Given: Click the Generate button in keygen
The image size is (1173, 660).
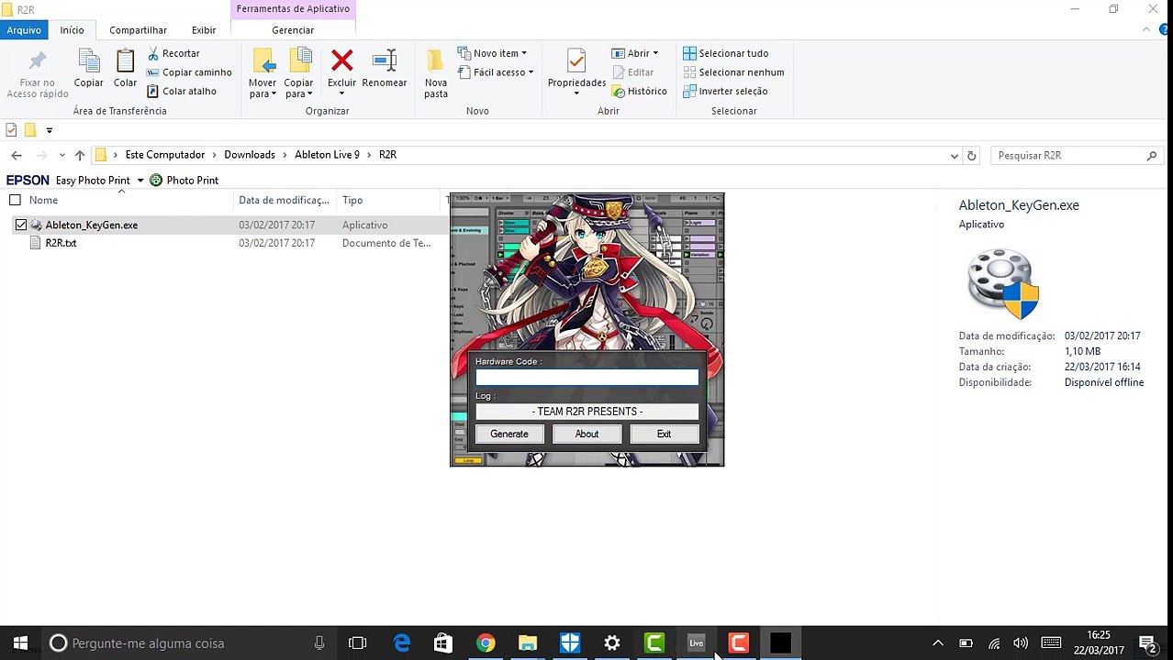Looking at the screenshot, I should [509, 434].
